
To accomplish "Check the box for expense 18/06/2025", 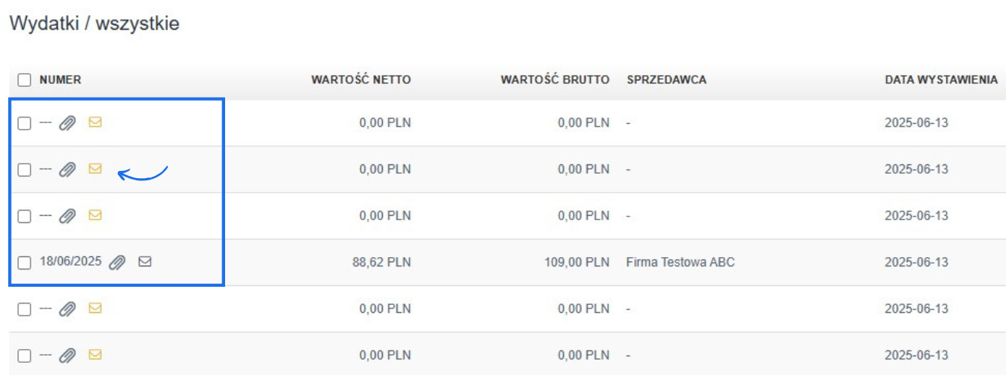I will (25, 262).
